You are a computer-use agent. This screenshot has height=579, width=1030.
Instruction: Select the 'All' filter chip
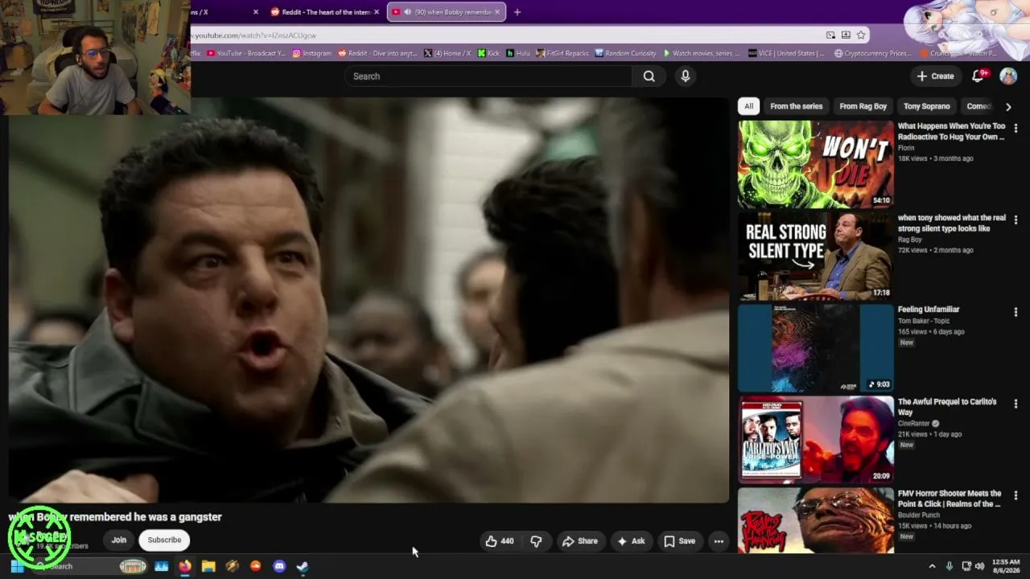point(748,106)
